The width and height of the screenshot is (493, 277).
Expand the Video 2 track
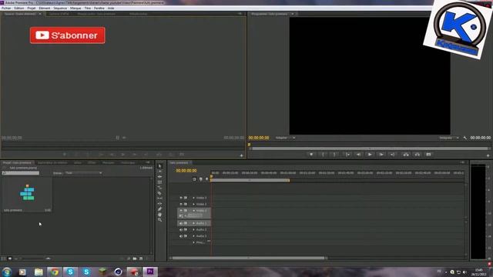193,204
